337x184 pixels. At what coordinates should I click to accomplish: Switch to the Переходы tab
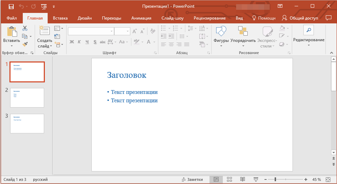click(x=111, y=18)
